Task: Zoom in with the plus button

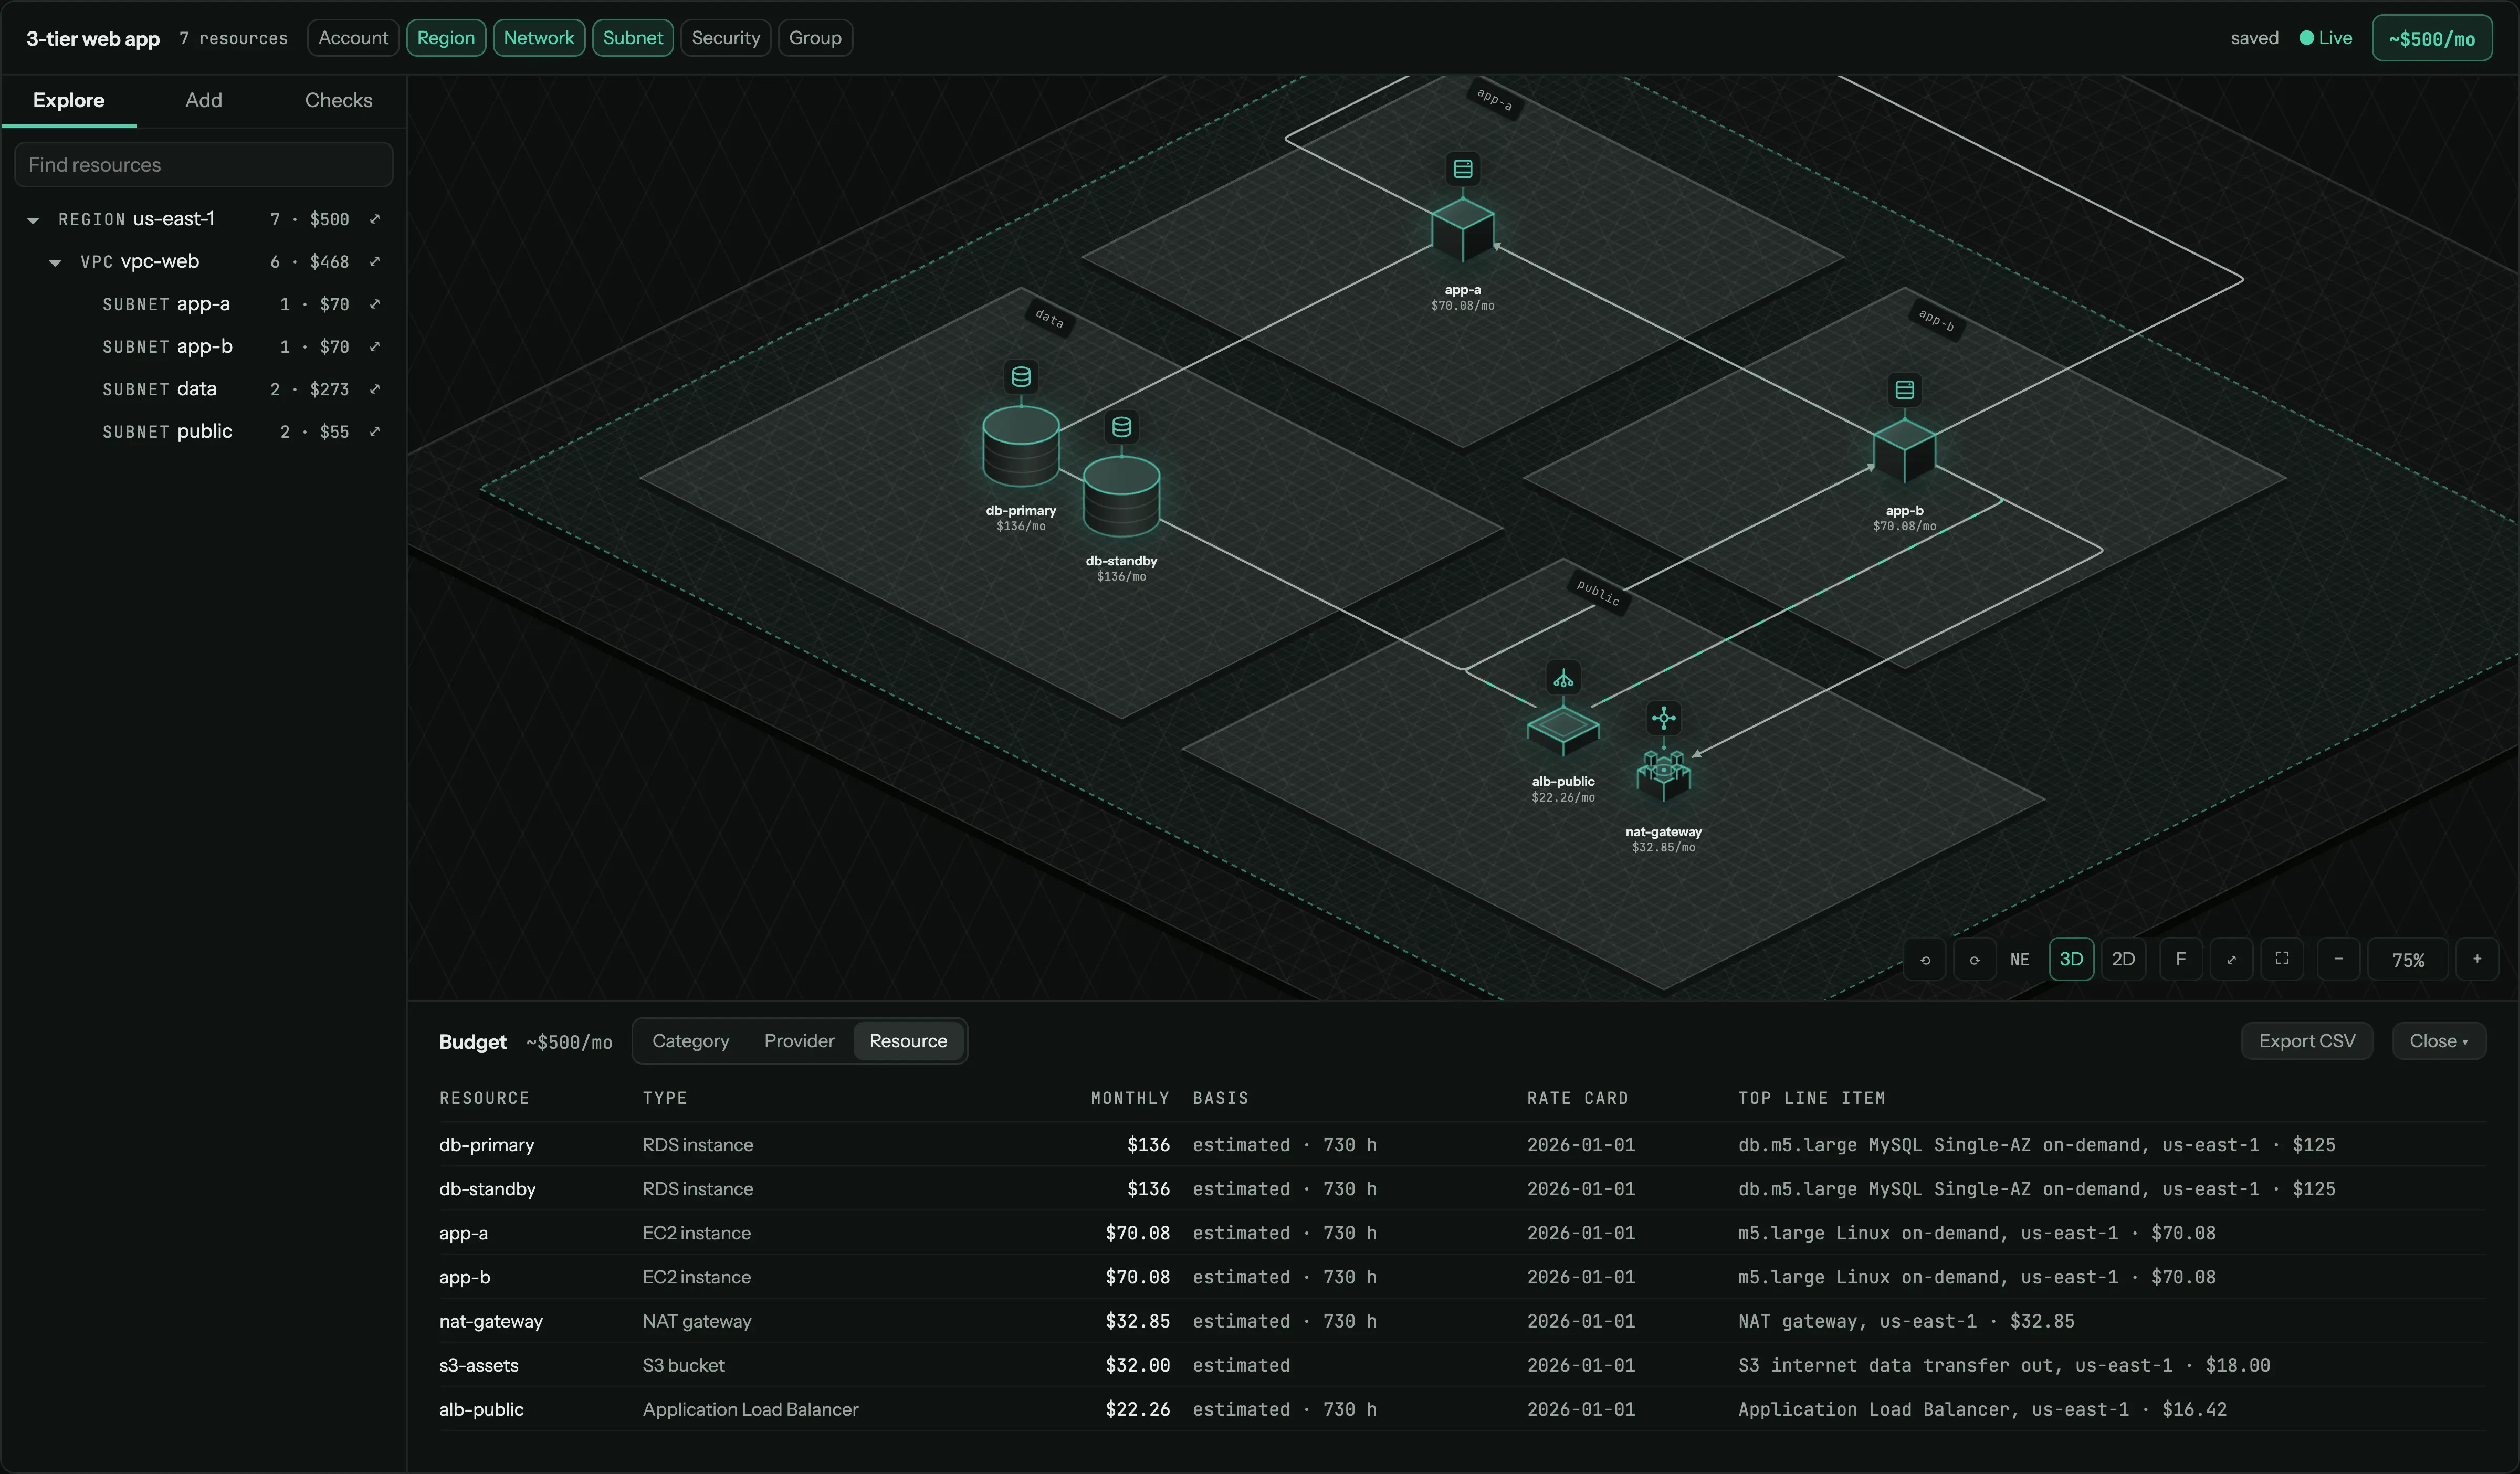Action: pyautogui.click(x=2477, y=960)
